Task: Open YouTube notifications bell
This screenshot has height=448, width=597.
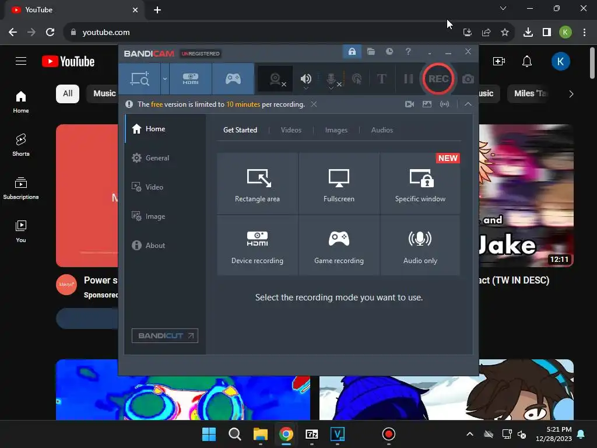Action: 527,61
